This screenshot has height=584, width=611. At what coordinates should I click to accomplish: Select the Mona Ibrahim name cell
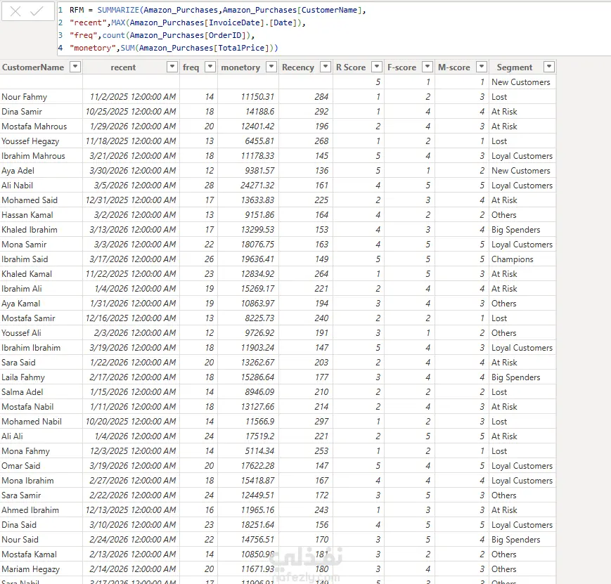click(x=41, y=481)
